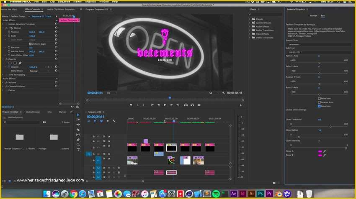Viewport: 356px width, 199px height.
Task: Select the Slip tool
Action: point(78,135)
